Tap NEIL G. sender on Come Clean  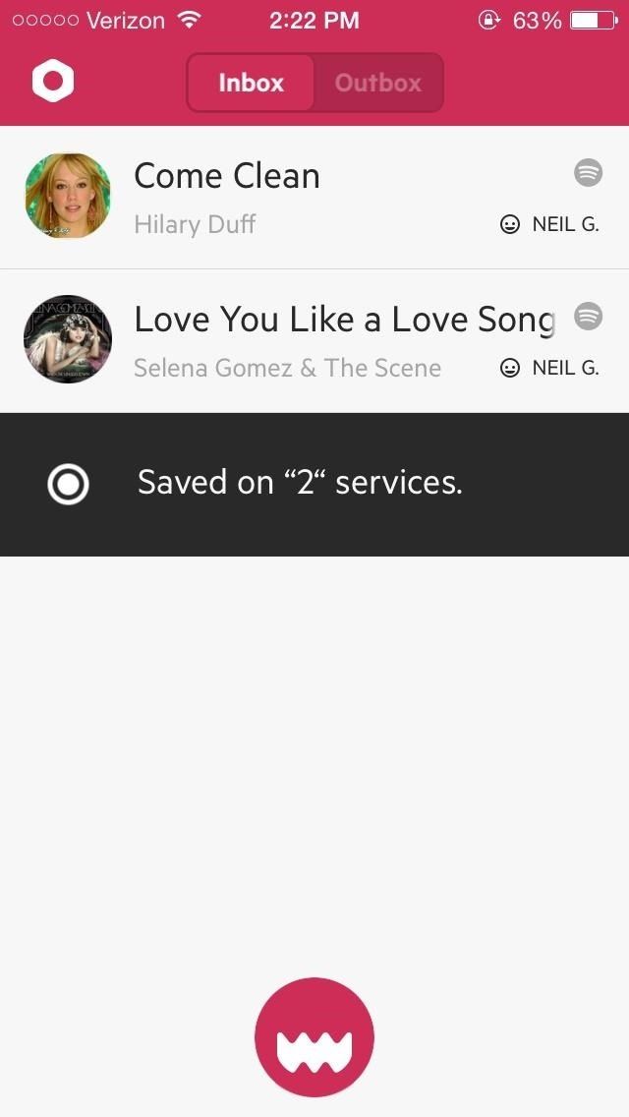[x=565, y=225]
